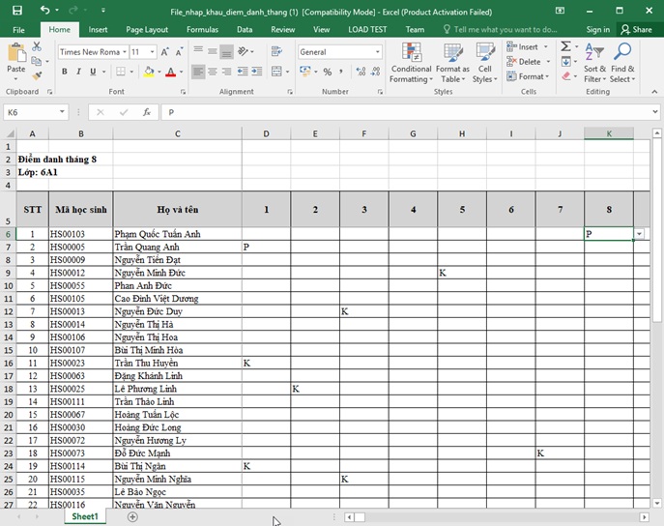
Task: Toggle Bold formatting
Action: pos(65,72)
